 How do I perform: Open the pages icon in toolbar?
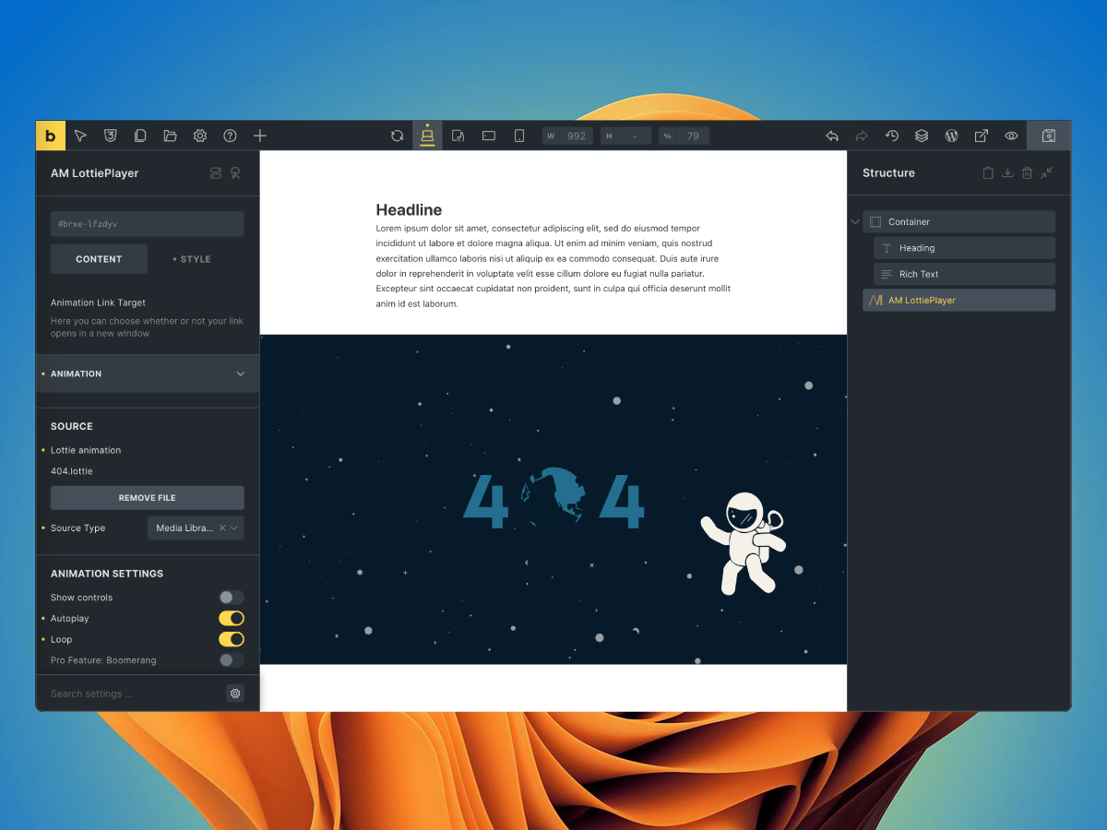140,136
